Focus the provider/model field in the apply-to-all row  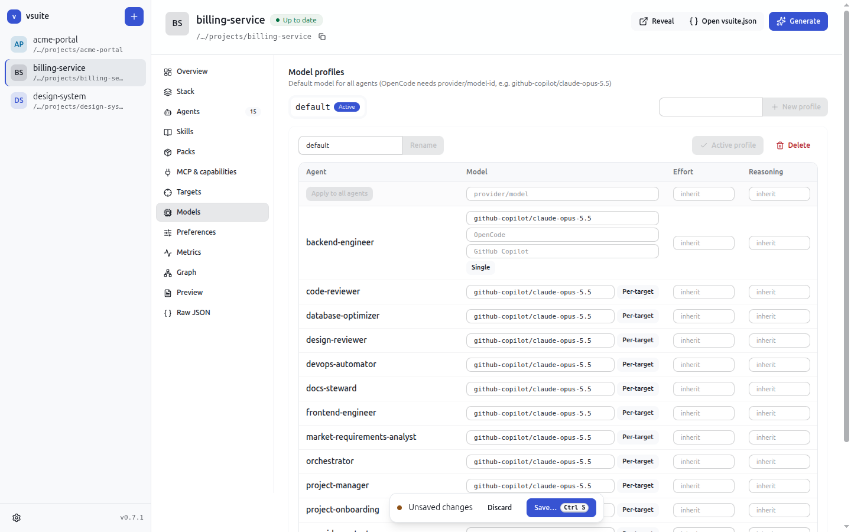pyautogui.click(x=563, y=194)
